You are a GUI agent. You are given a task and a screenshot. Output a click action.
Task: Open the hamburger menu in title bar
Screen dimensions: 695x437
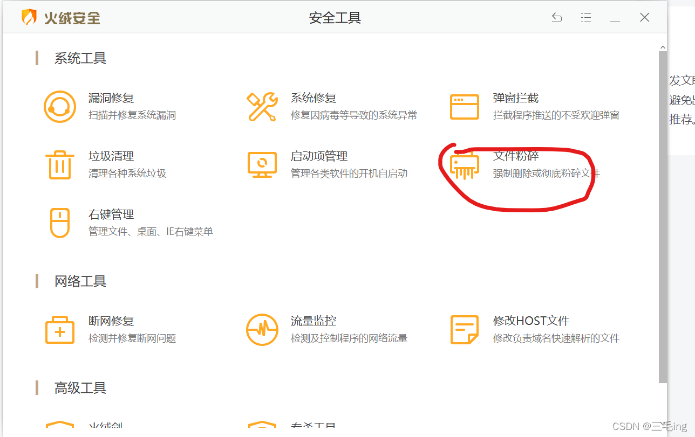coord(586,18)
